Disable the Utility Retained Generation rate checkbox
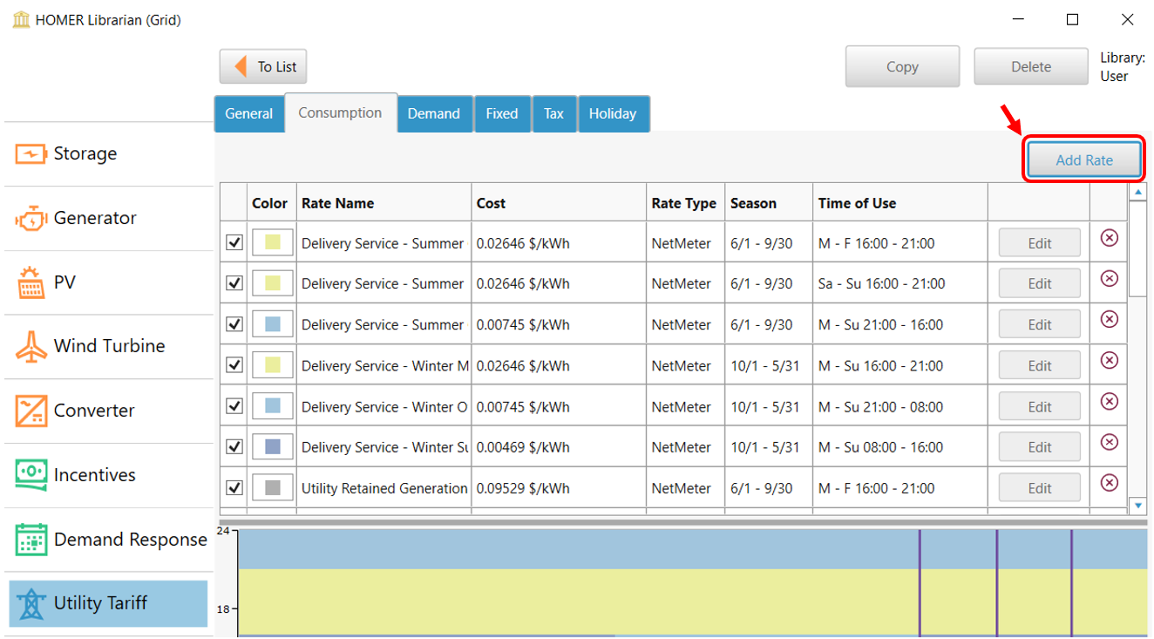This screenshot has width=1154, height=639. 234,487
